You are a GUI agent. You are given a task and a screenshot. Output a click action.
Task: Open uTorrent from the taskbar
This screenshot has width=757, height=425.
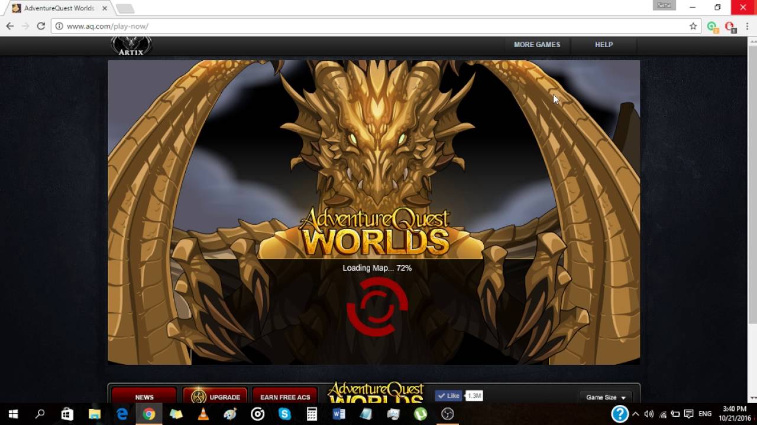point(420,414)
